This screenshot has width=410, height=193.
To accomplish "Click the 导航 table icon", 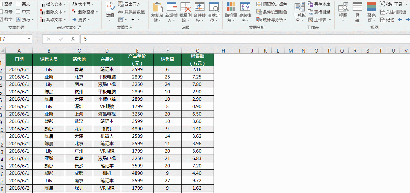I will [357, 7].
